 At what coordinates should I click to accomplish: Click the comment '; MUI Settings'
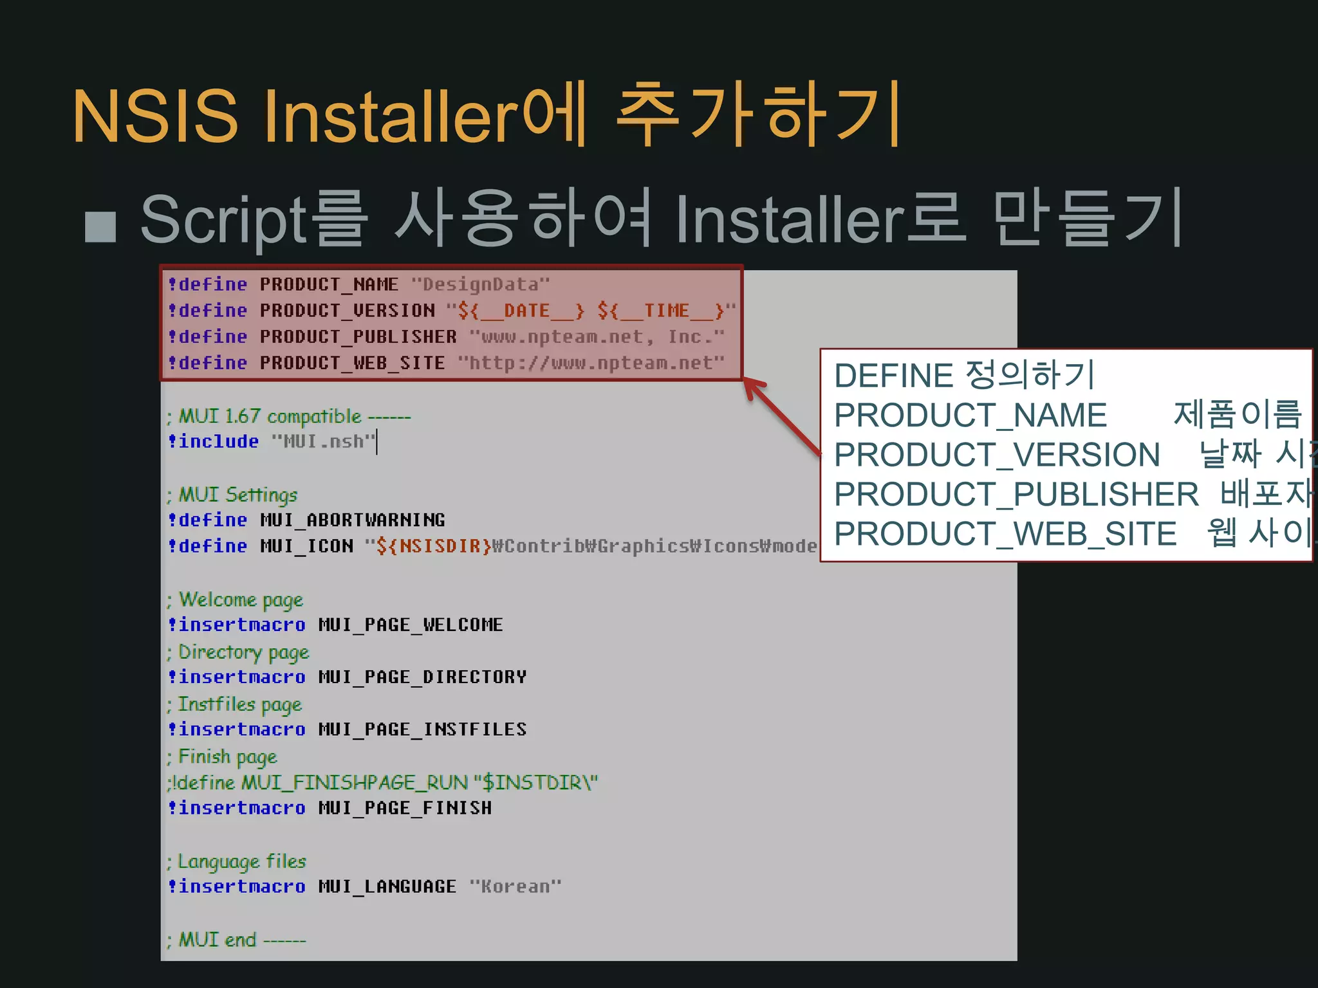232,495
